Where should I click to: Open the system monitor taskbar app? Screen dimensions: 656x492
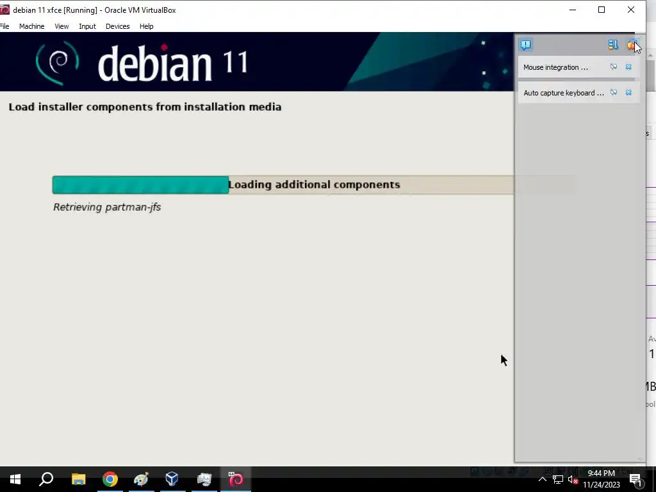(x=204, y=479)
